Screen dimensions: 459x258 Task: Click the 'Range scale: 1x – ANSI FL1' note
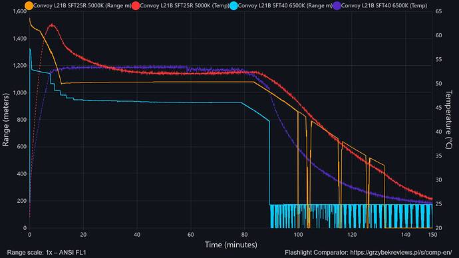[47, 253]
